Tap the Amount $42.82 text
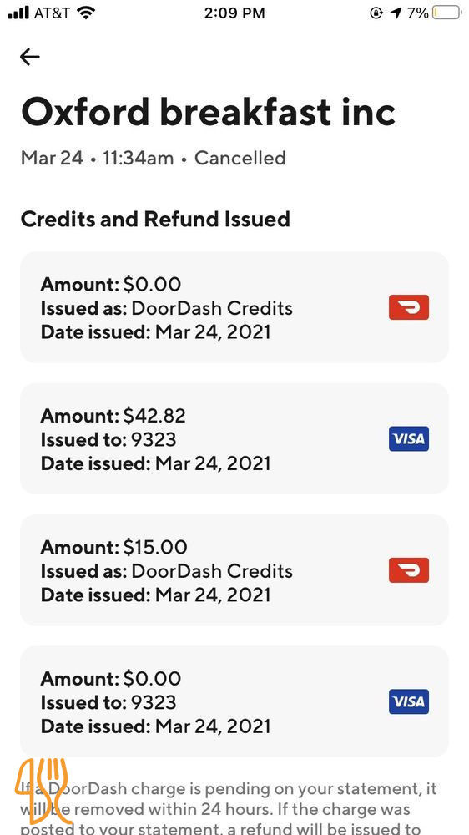 pos(113,415)
